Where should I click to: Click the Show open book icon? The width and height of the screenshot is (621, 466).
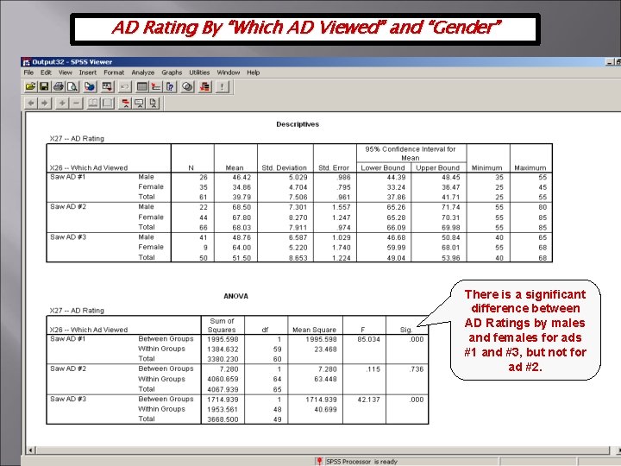93,104
